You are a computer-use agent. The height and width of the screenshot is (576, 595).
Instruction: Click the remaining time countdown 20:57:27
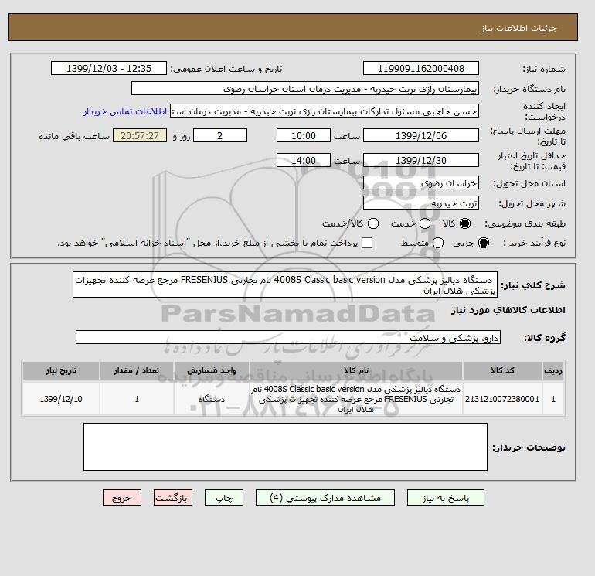[140, 135]
